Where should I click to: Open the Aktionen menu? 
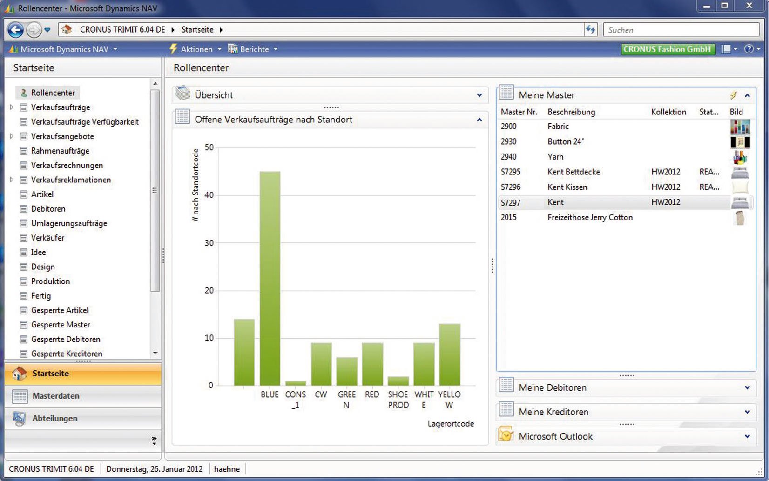pos(196,49)
